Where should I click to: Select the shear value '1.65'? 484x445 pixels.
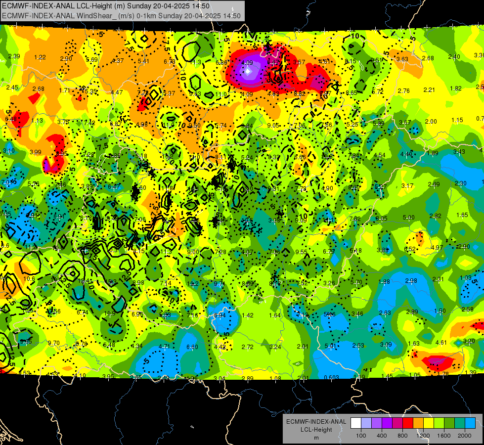click(x=462, y=215)
